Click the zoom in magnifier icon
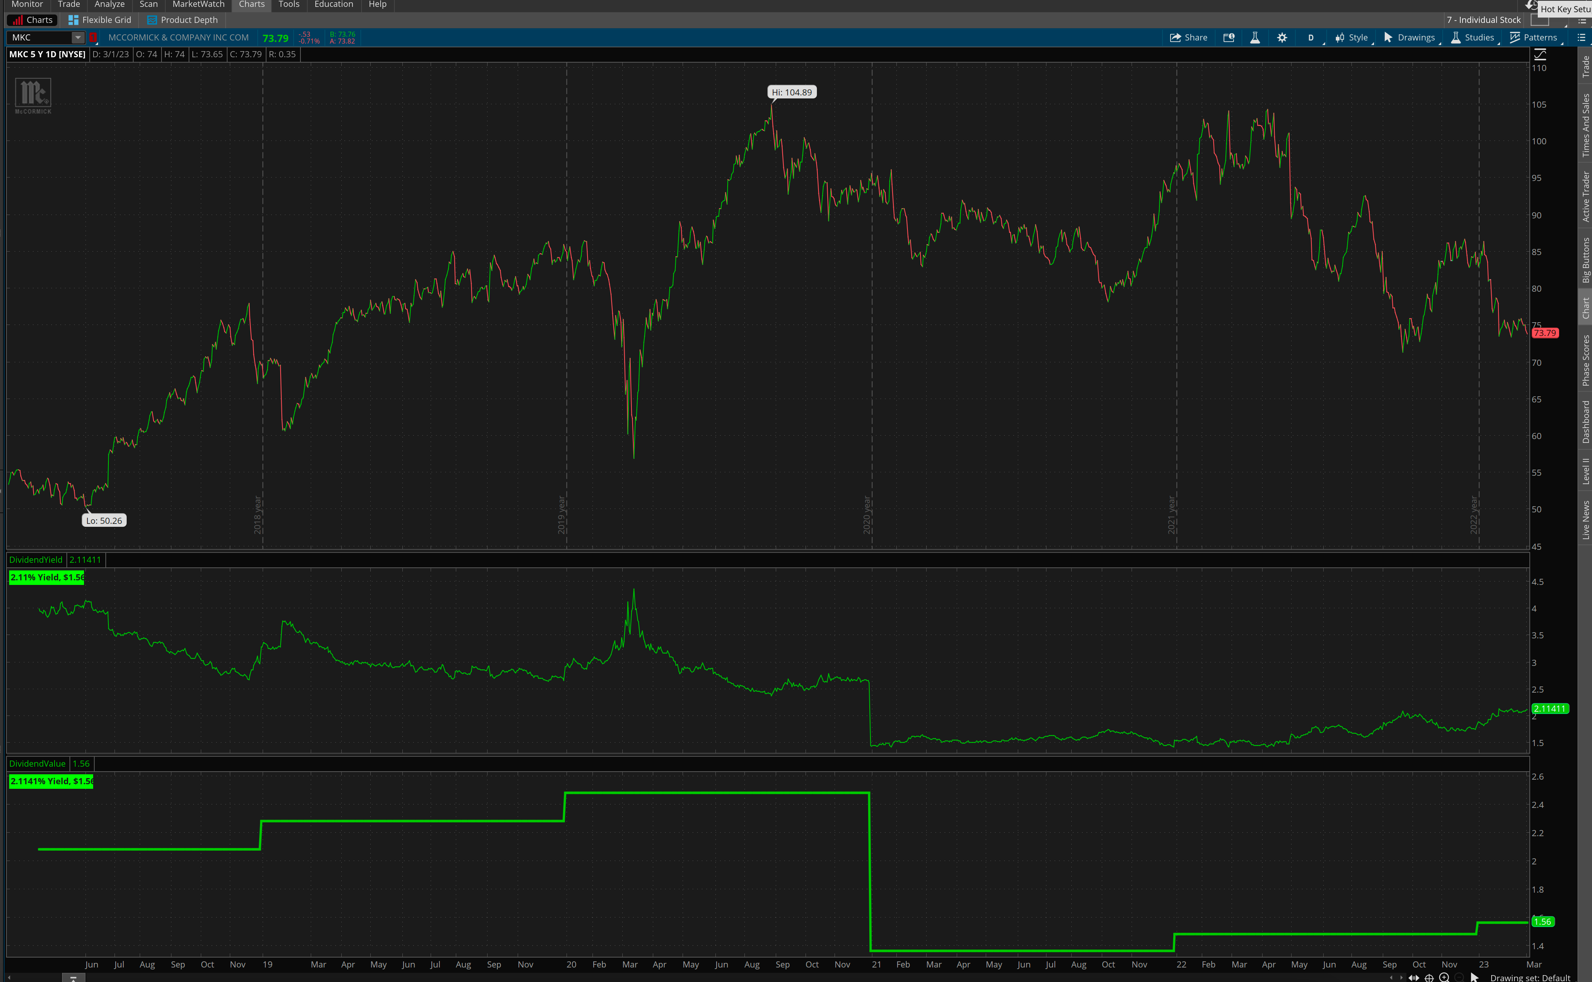 1444,977
